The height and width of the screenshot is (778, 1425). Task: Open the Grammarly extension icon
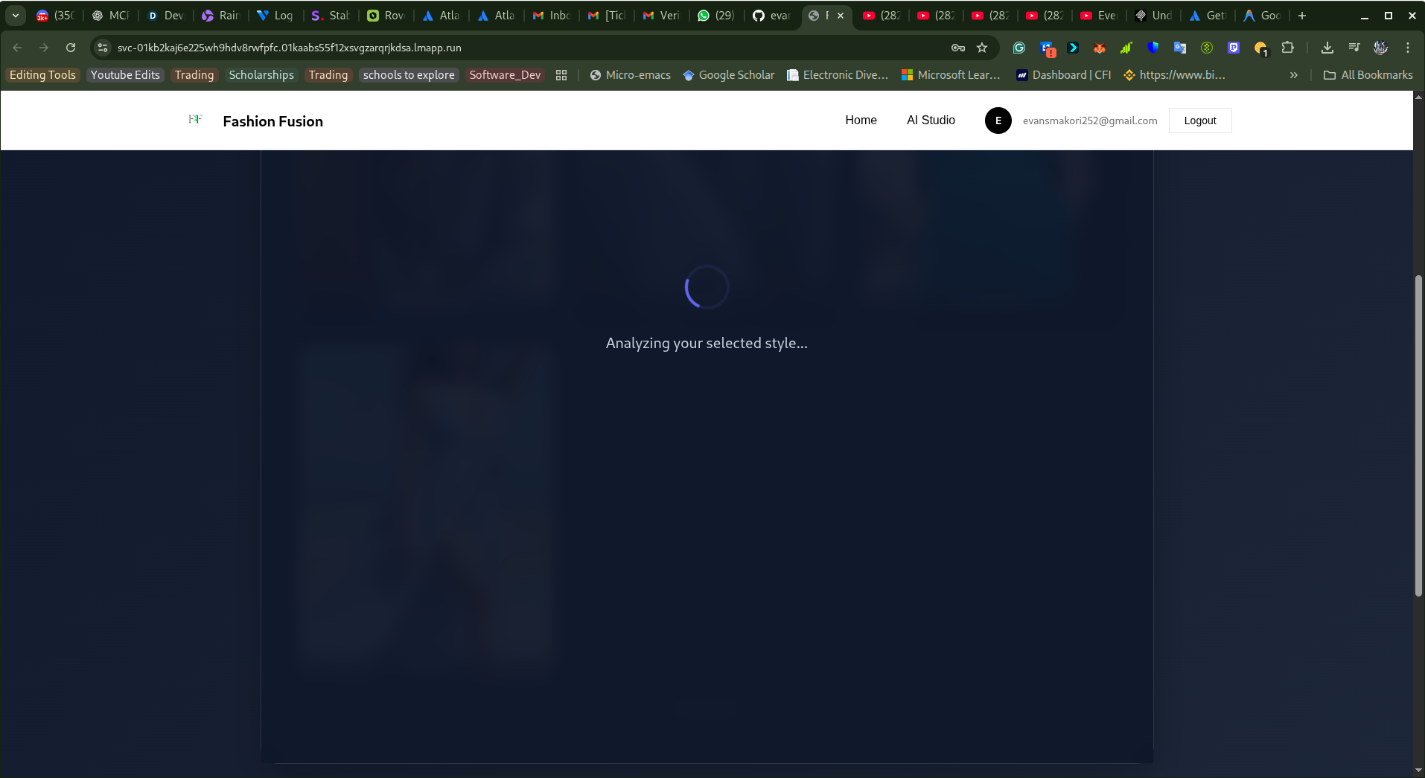click(x=1019, y=48)
